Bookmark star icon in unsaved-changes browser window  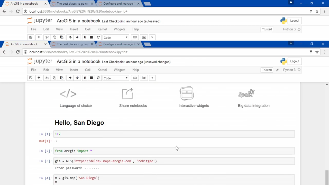[317, 52]
